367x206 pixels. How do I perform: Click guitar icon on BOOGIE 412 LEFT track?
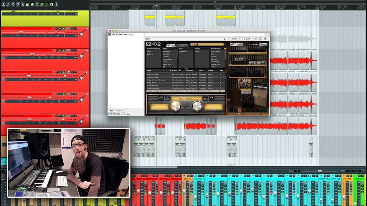pyautogui.click(x=83, y=54)
